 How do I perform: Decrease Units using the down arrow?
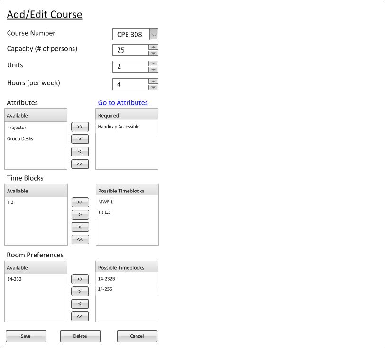(153, 70)
